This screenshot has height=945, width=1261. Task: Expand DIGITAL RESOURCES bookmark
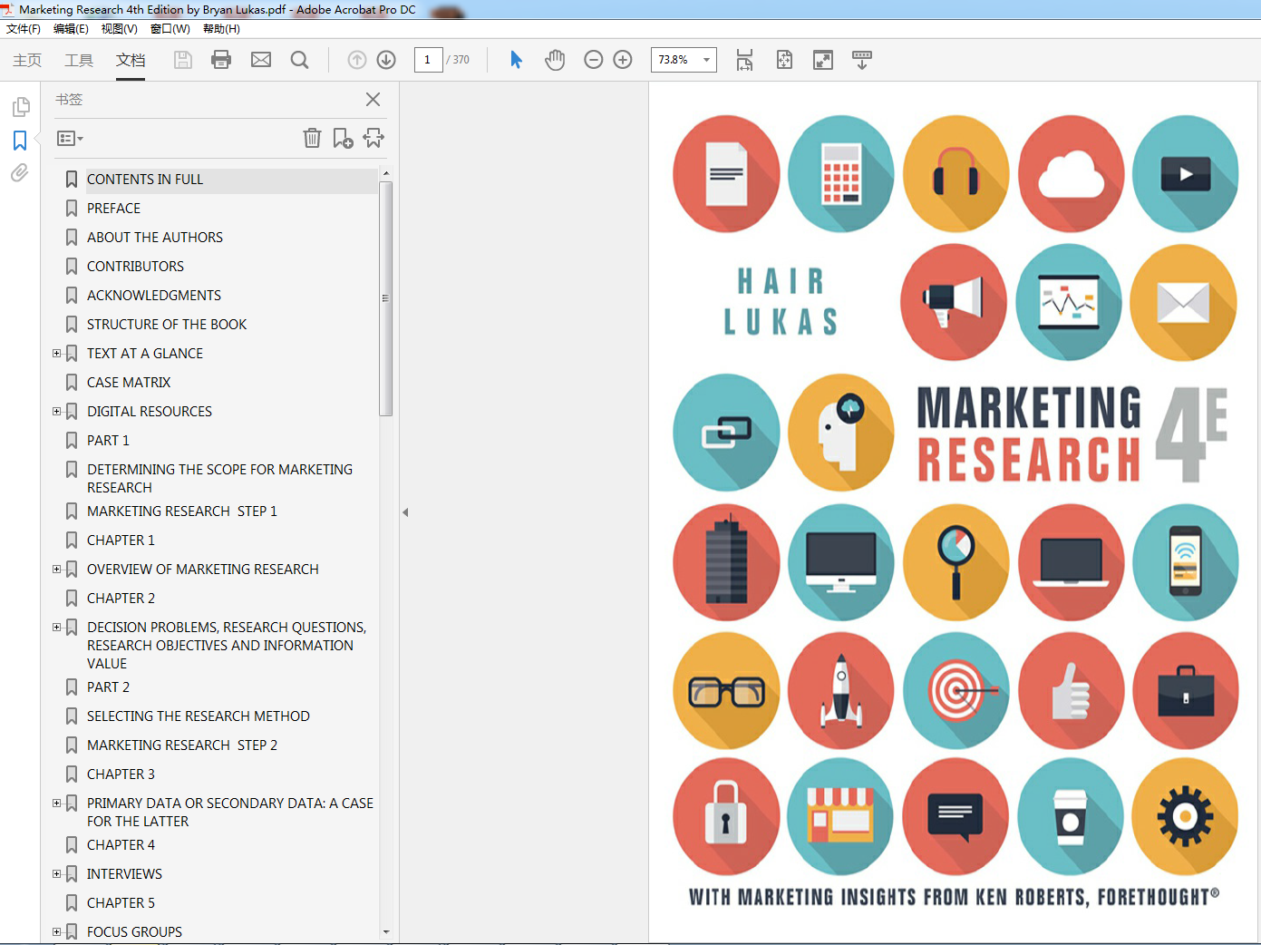tap(56, 412)
